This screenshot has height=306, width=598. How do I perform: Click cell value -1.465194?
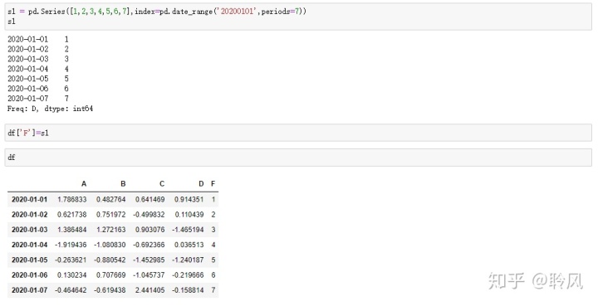tap(188, 230)
